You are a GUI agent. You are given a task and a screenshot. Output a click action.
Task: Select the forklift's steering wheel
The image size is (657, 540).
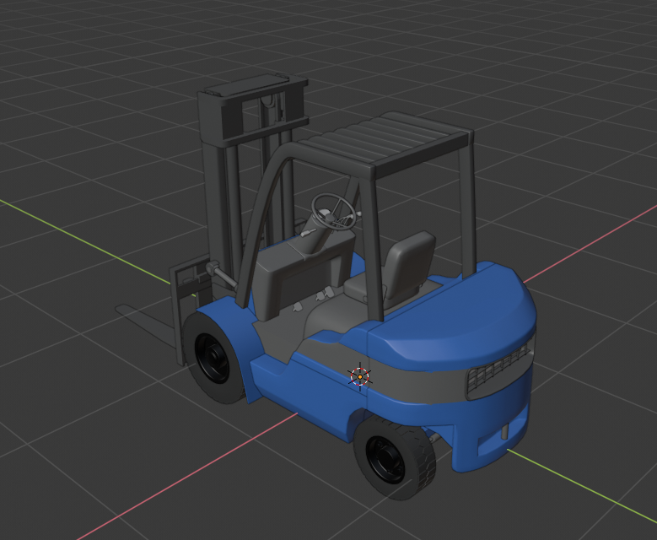(x=333, y=211)
